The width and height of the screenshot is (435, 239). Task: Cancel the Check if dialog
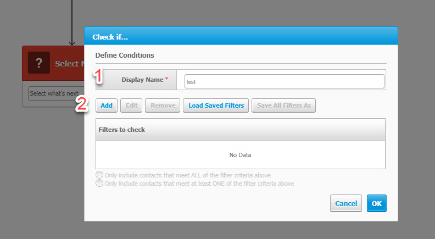click(346, 203)
